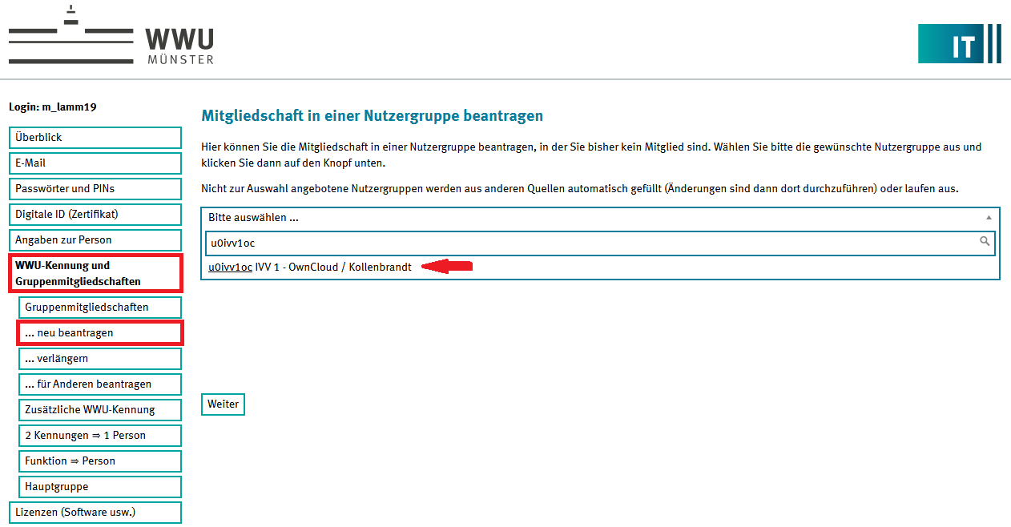Choose the '... verlängern' entry

click(x=100, y=359)
